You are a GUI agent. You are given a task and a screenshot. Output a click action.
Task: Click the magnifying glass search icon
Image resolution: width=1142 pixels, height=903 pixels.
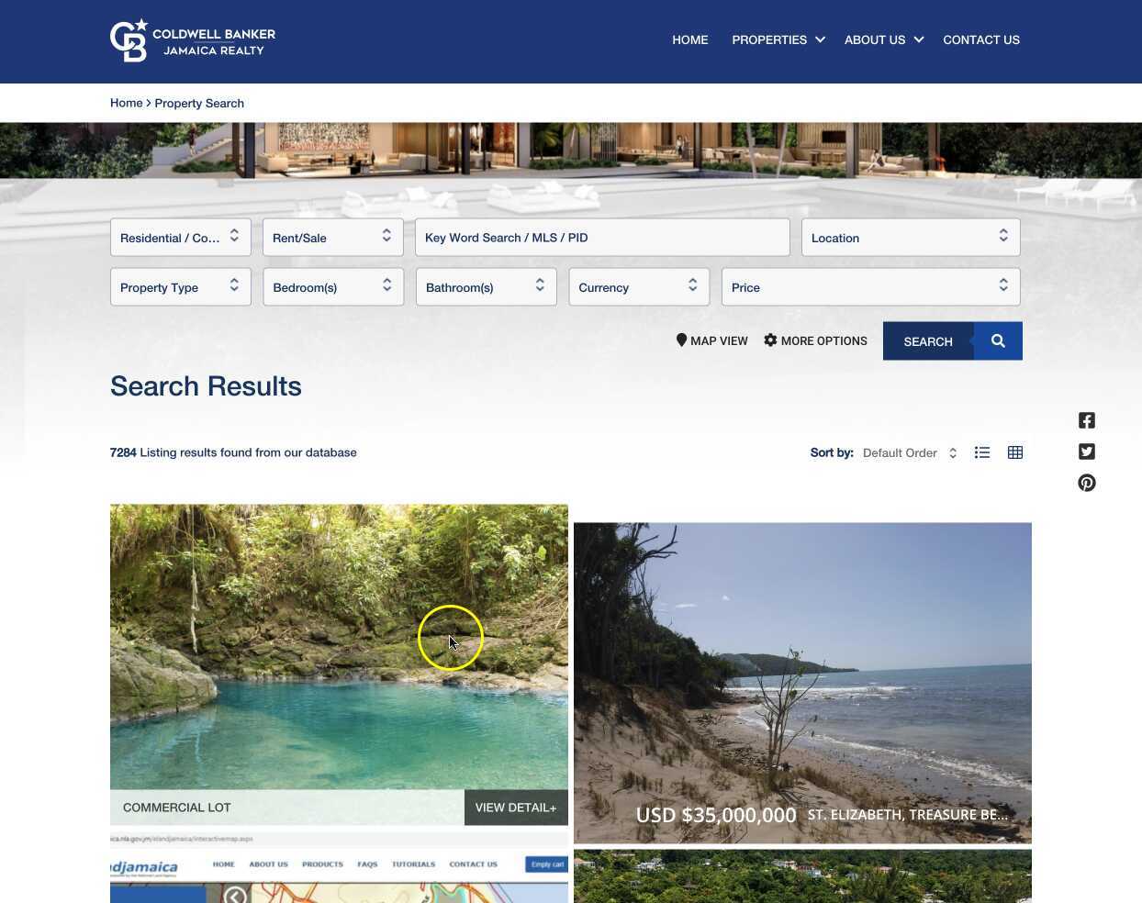pyautogui.click(x=998, y=341)
